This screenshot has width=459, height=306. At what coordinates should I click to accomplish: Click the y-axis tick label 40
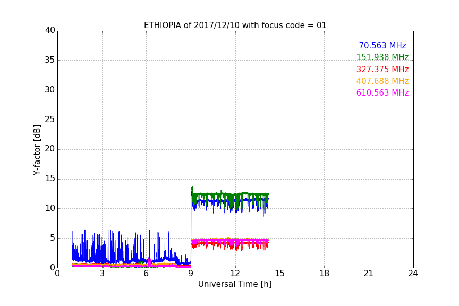[50, 30]
